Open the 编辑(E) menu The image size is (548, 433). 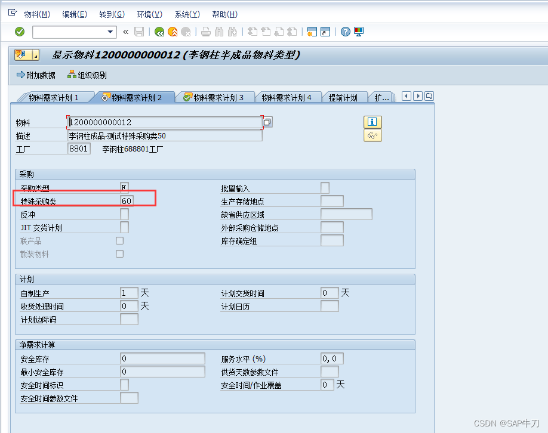[75, 14]
